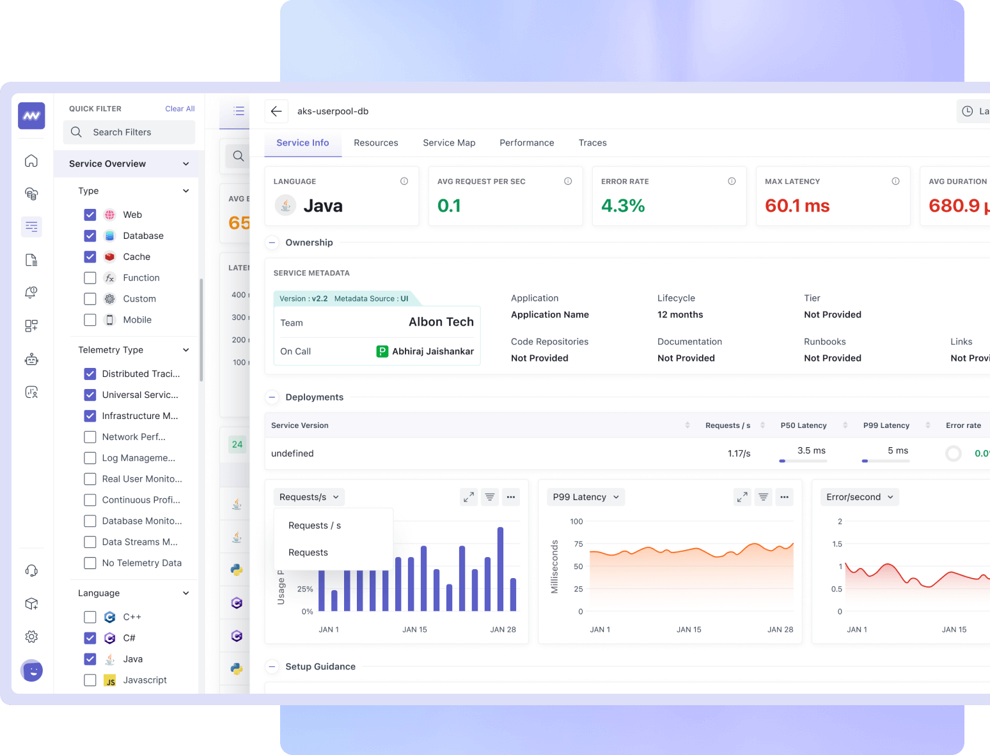Switch to the Service Map tab
Image resolution: width=990 pixels, height=755 pixels.
click(449, 143)
